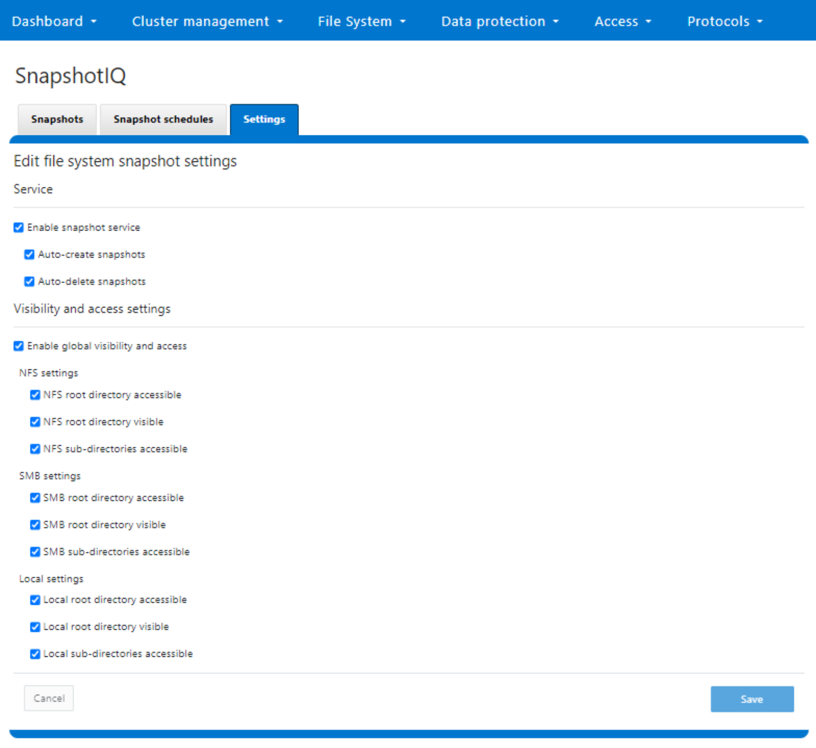The width and height of the screenshot is (816, 748).
Task: Toggle SMB root directory visible
Action: coord(35,525)
